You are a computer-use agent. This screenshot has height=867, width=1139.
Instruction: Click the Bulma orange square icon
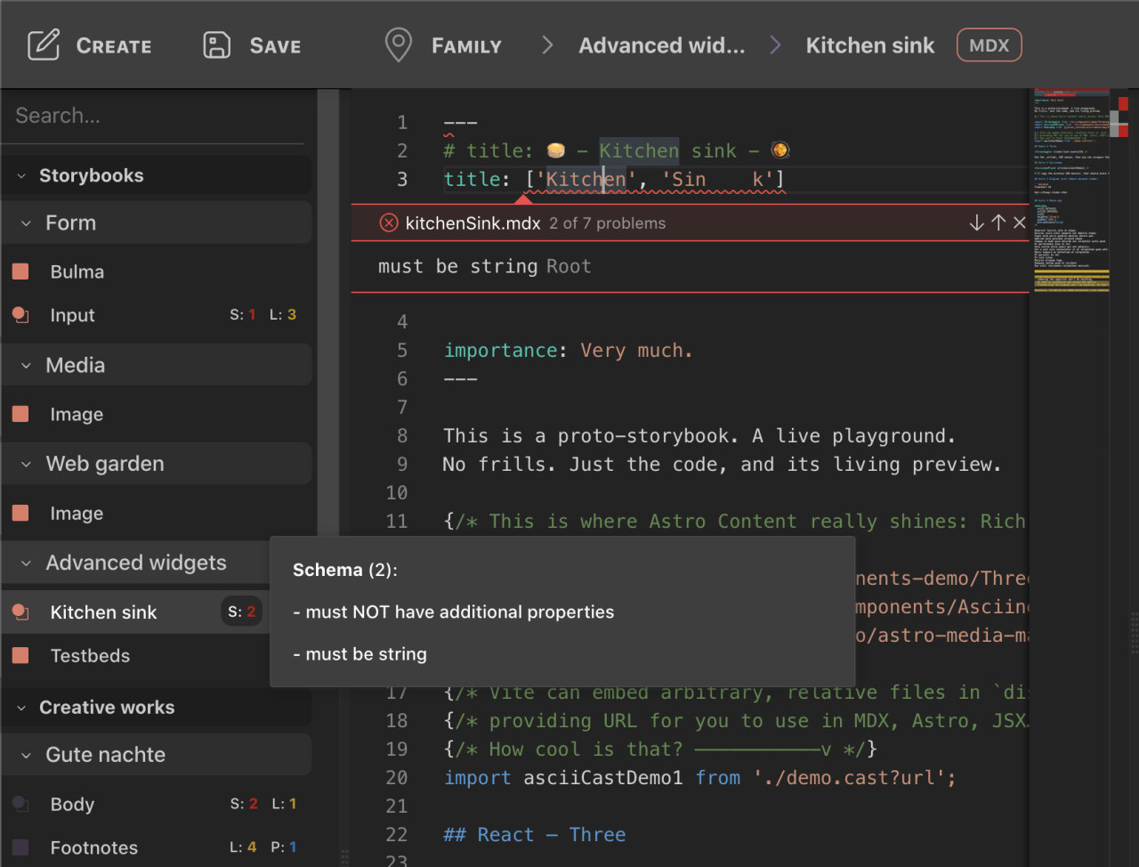point(20,271)
